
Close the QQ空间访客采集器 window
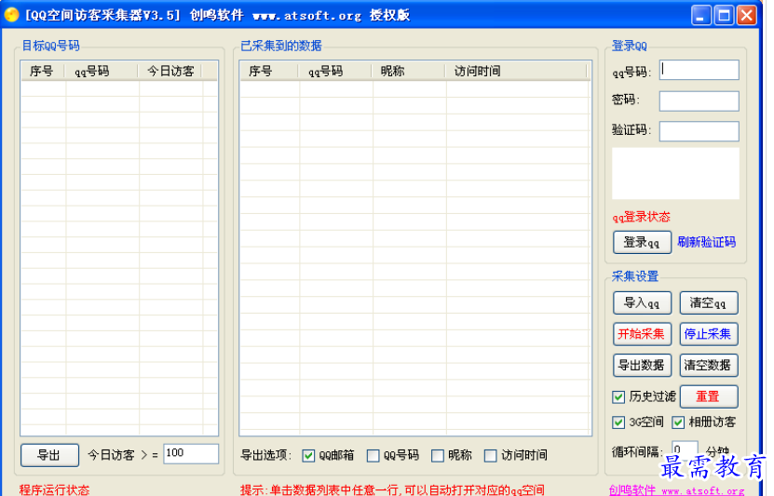746,15
